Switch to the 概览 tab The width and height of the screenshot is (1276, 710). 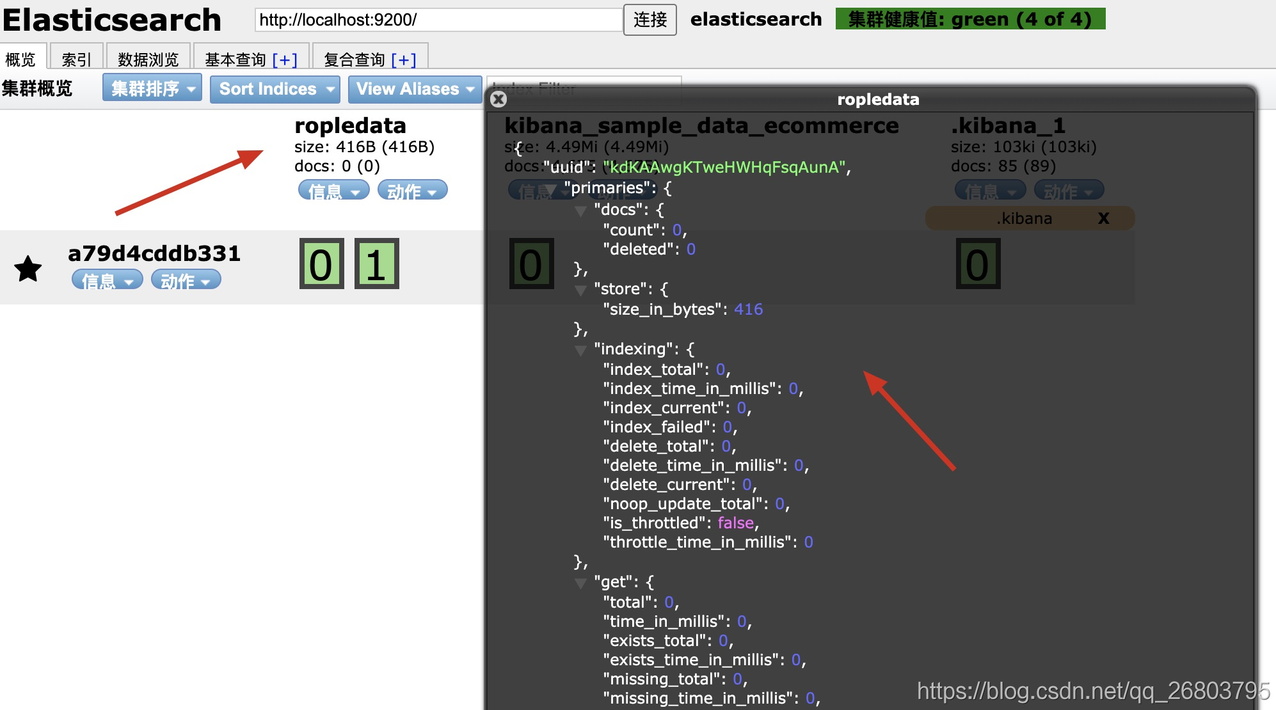point(23,58)
